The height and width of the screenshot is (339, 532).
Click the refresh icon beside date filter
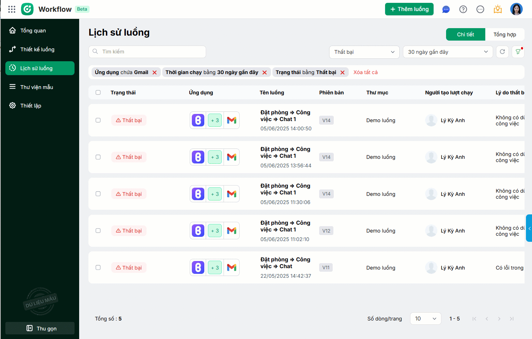[x=502, y=52]
